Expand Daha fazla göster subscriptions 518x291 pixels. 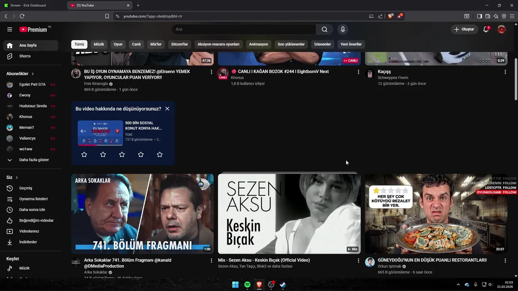coord(31,160)
